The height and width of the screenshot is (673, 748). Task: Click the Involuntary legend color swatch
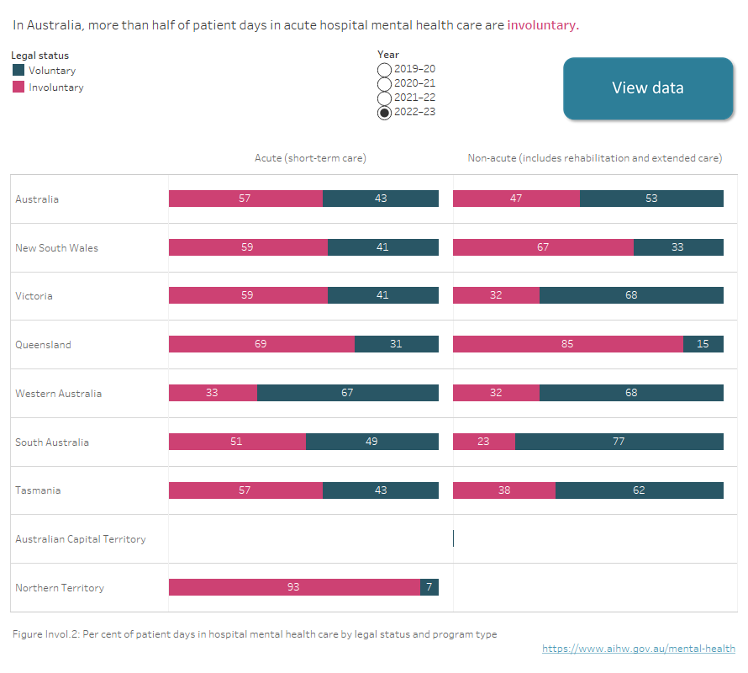tap(18, 87)
